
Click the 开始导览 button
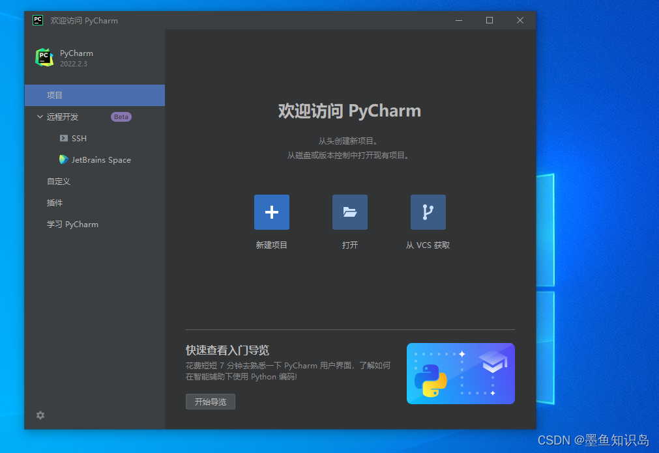point(210,402)
